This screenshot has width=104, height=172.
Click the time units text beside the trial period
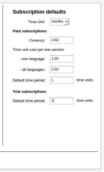[85, 101]
